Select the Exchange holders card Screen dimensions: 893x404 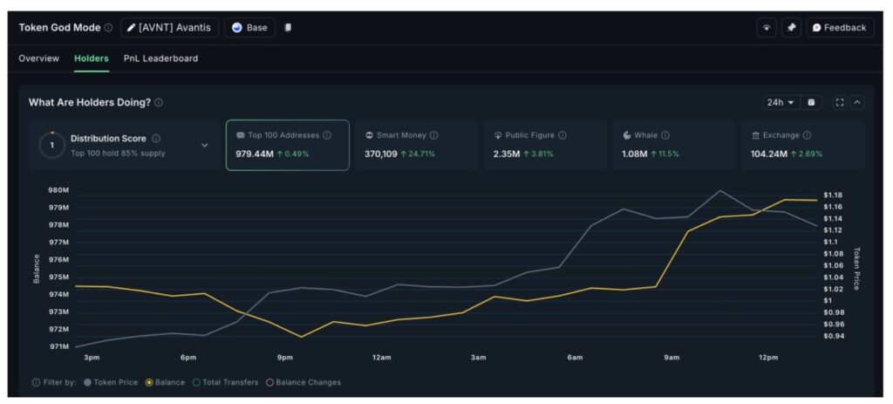802,145
